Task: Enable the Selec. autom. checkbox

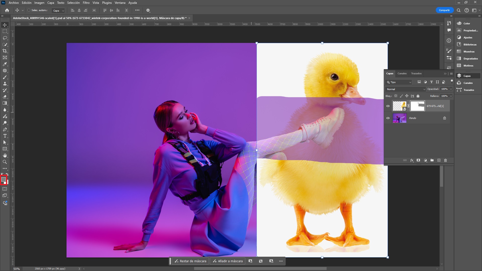Action: pyautogui.click(x=29, y=10)
